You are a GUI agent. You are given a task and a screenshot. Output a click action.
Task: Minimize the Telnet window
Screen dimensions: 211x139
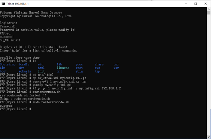point(186,4)
